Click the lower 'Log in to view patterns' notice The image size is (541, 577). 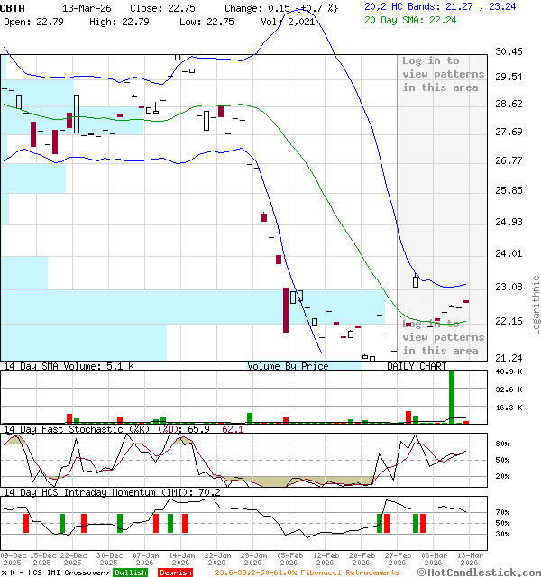coord(443,337)
